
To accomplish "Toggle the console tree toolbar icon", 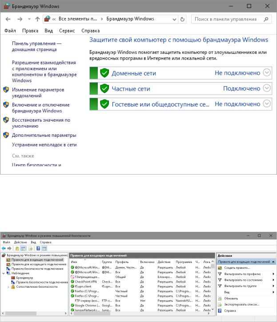I will 23,248.
